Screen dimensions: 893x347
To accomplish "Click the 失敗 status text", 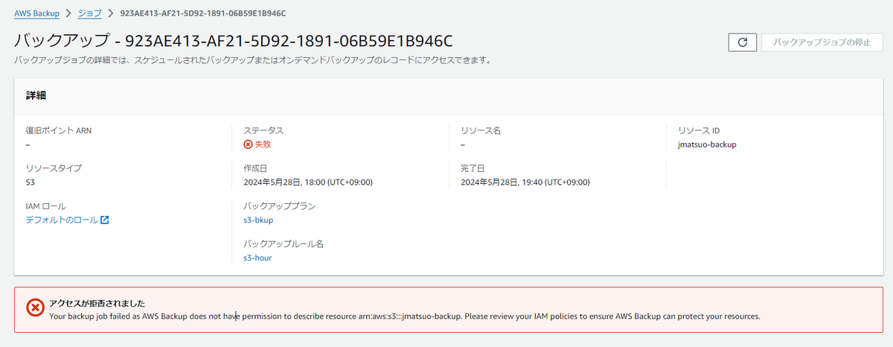I will (x=263, y=144).
